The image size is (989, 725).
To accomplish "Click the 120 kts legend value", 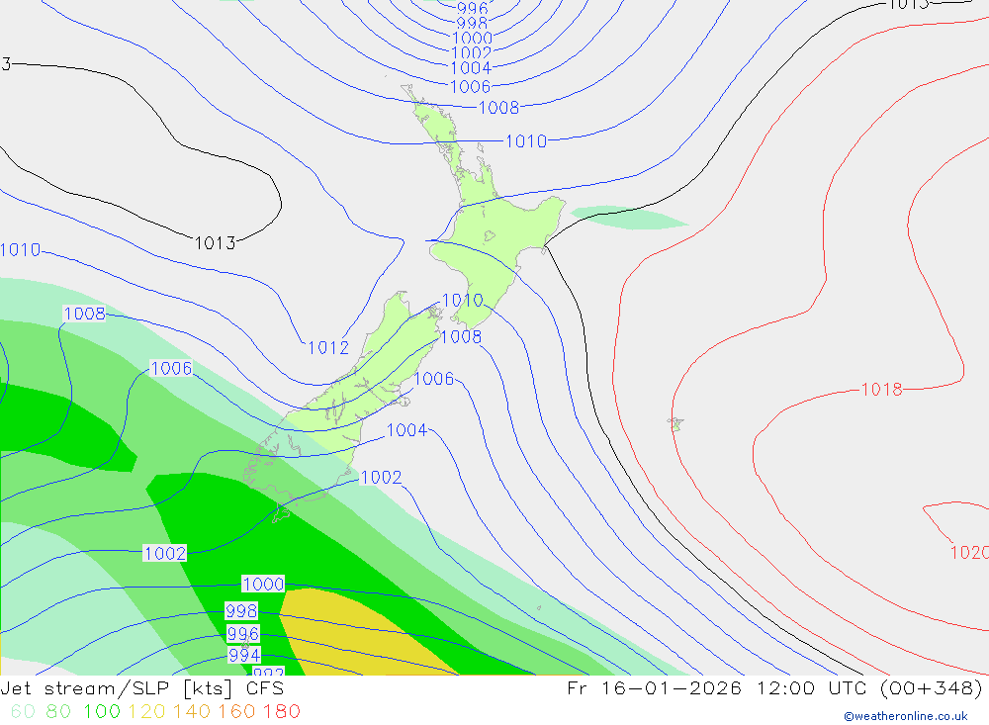I will click(146, 712).
